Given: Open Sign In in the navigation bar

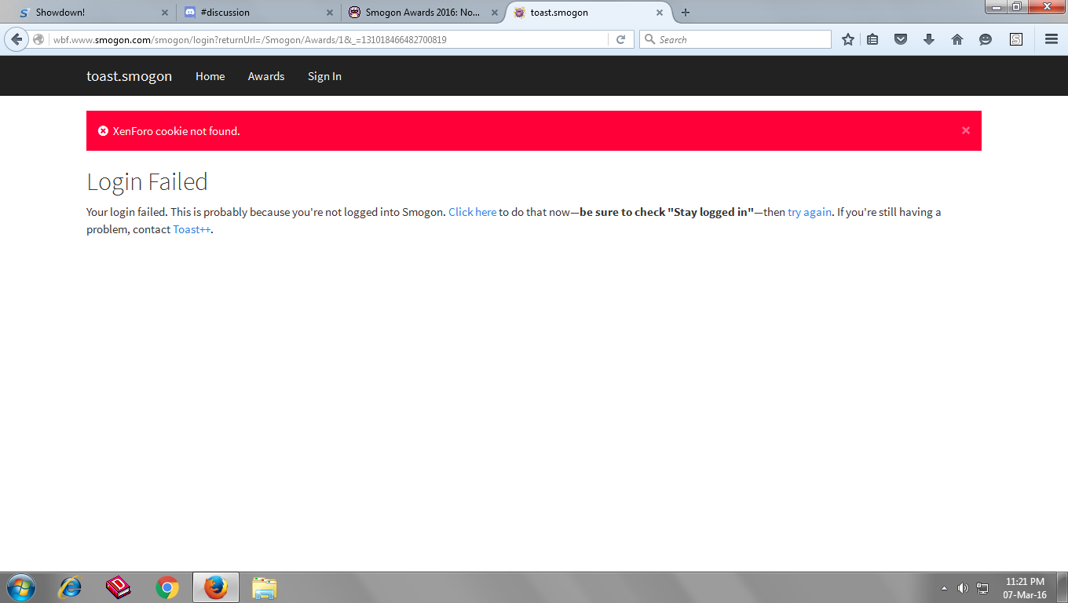Looking at the screenshot, I should [x=324, y=76].
